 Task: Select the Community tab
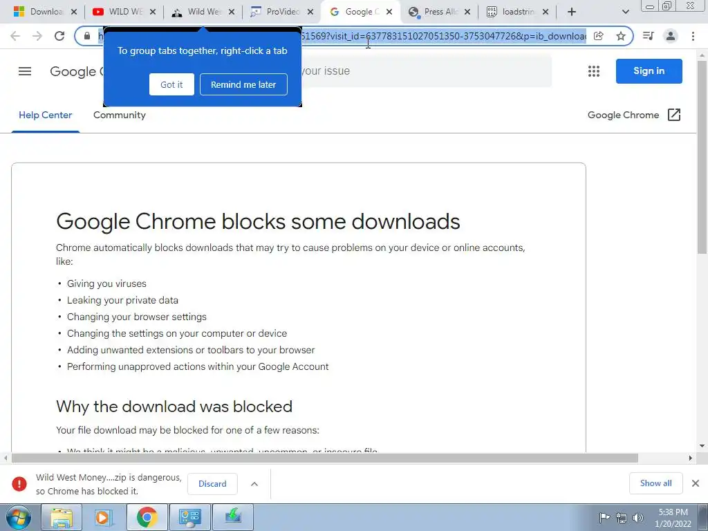pos(119,115)
